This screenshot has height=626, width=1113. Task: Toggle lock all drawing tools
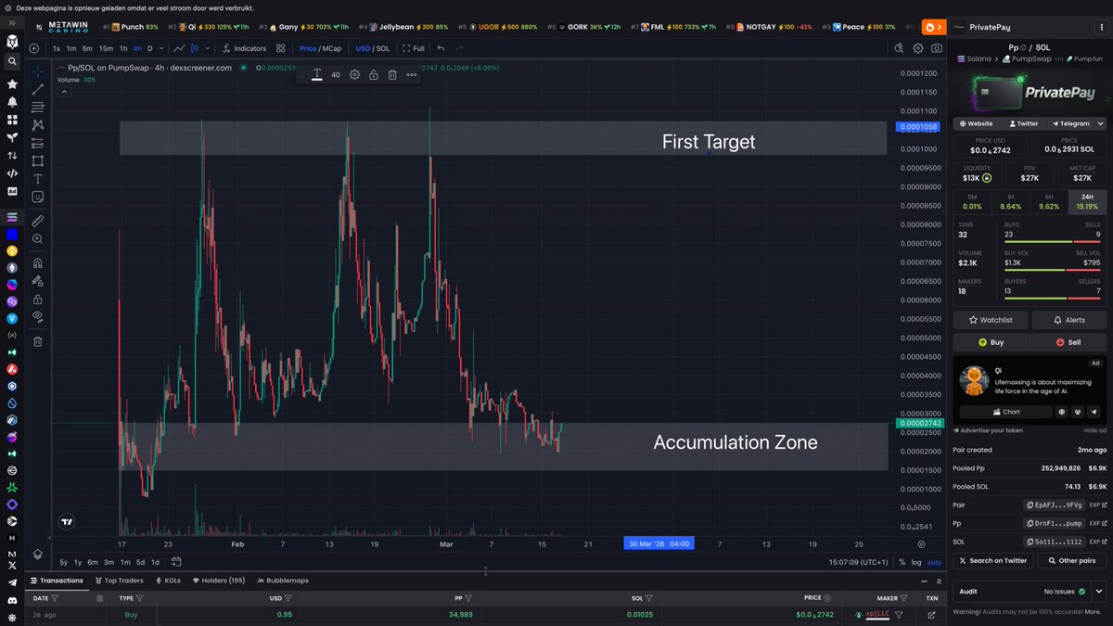[x=38, y=299]
